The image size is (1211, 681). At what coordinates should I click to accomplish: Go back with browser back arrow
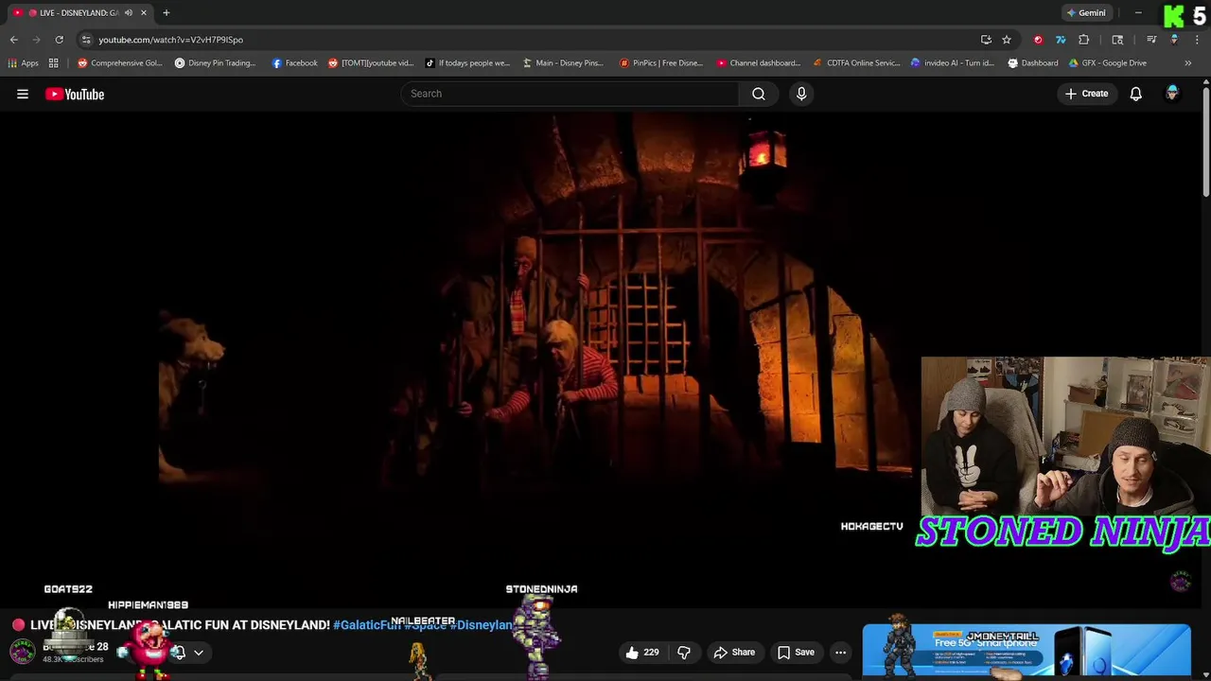pyautogui.click(x=14, y=40)
